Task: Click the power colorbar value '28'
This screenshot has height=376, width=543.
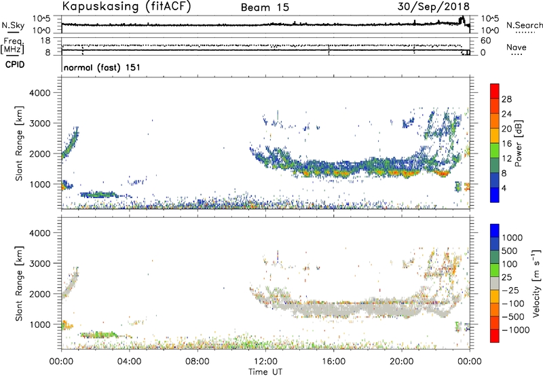Action: (506, 99)
